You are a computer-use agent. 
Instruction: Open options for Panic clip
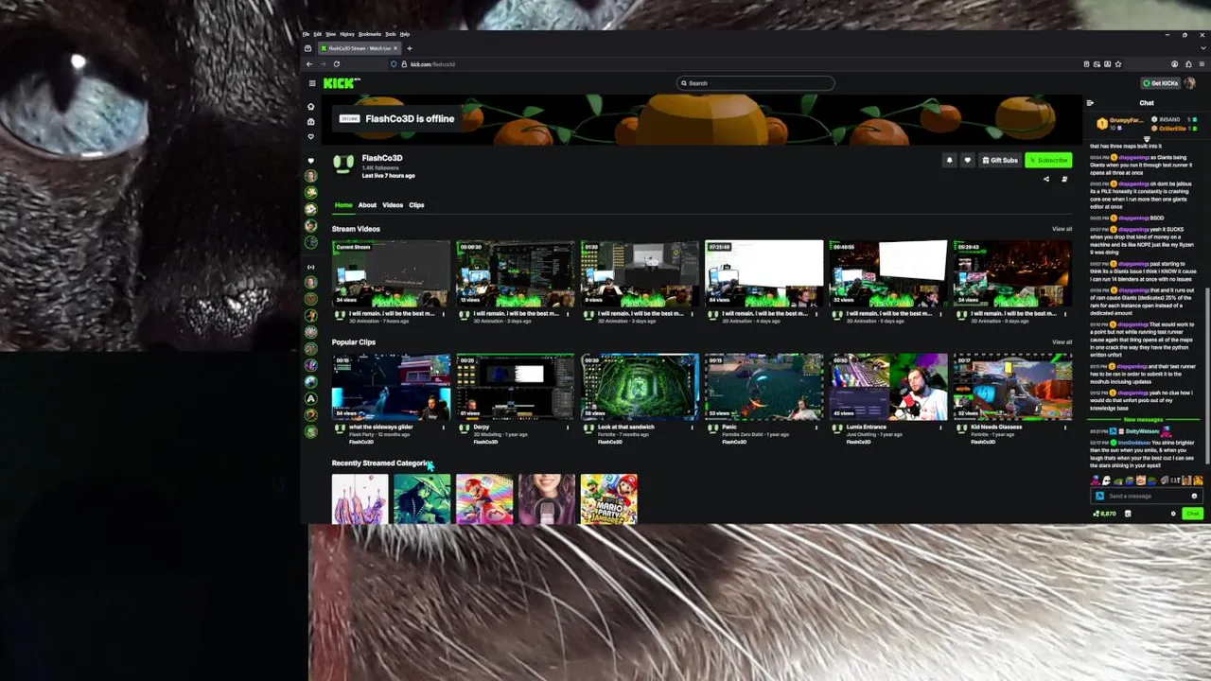816,428
